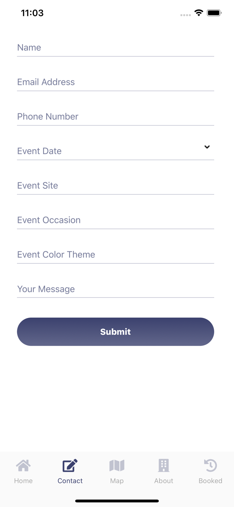Tap the Home icon in the tab bar
Viewport: 234px width, 507px height.
pyautogui.click(x=23, y=466)
